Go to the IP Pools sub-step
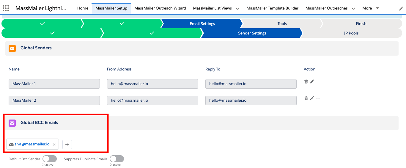Viewport: 406px width, 168px height. pyautogui.click(x=351, y=33)
